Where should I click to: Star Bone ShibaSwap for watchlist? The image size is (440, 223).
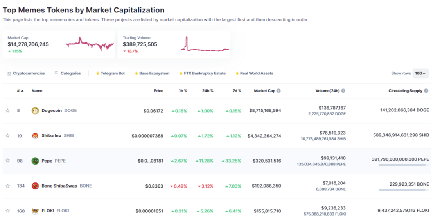tap(7, 186)
